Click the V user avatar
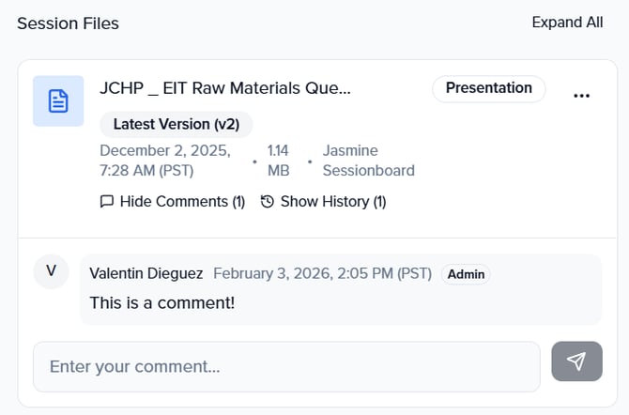629x415 pixels. 51,271
